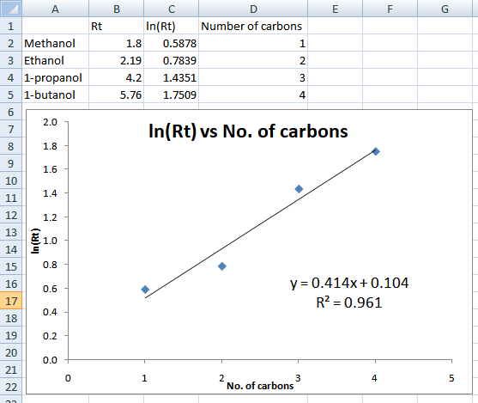Click the 'ln(Rt)' header cell
478x403 pixels.
pos(171,26)
